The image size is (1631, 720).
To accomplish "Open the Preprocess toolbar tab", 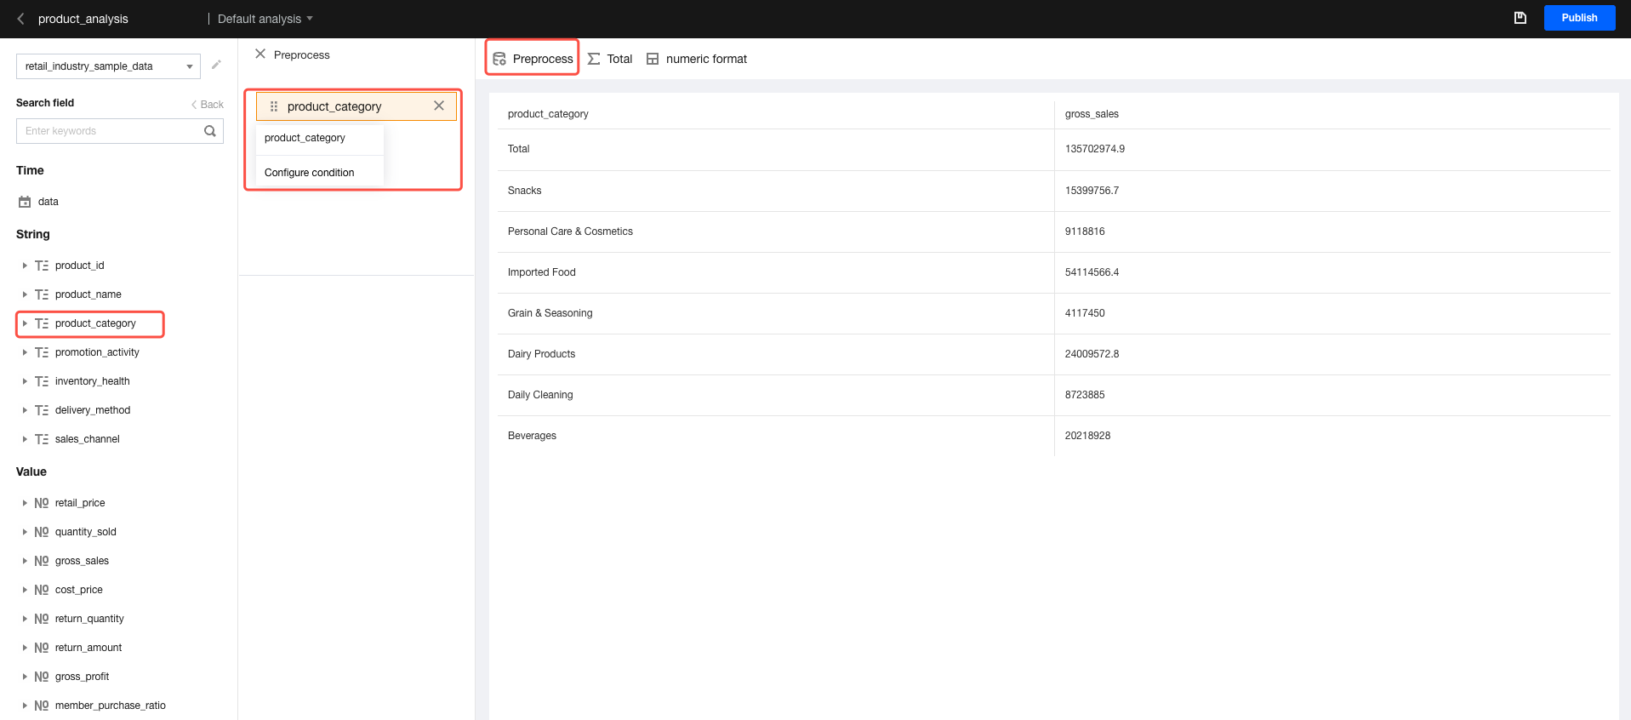I will pos(533,59).
